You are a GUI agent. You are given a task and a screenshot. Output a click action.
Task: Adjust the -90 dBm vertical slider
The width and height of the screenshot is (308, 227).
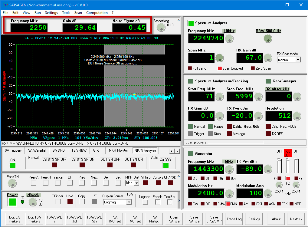[288, 166]
